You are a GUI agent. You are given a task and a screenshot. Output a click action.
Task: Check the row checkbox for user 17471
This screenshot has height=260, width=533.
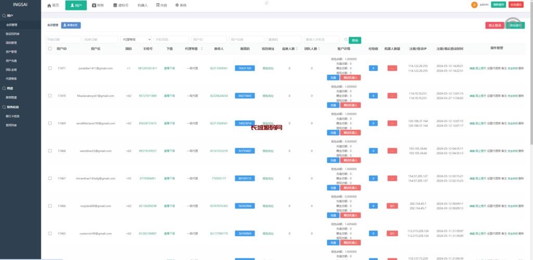pyautogui.click(x=50, y=68)
